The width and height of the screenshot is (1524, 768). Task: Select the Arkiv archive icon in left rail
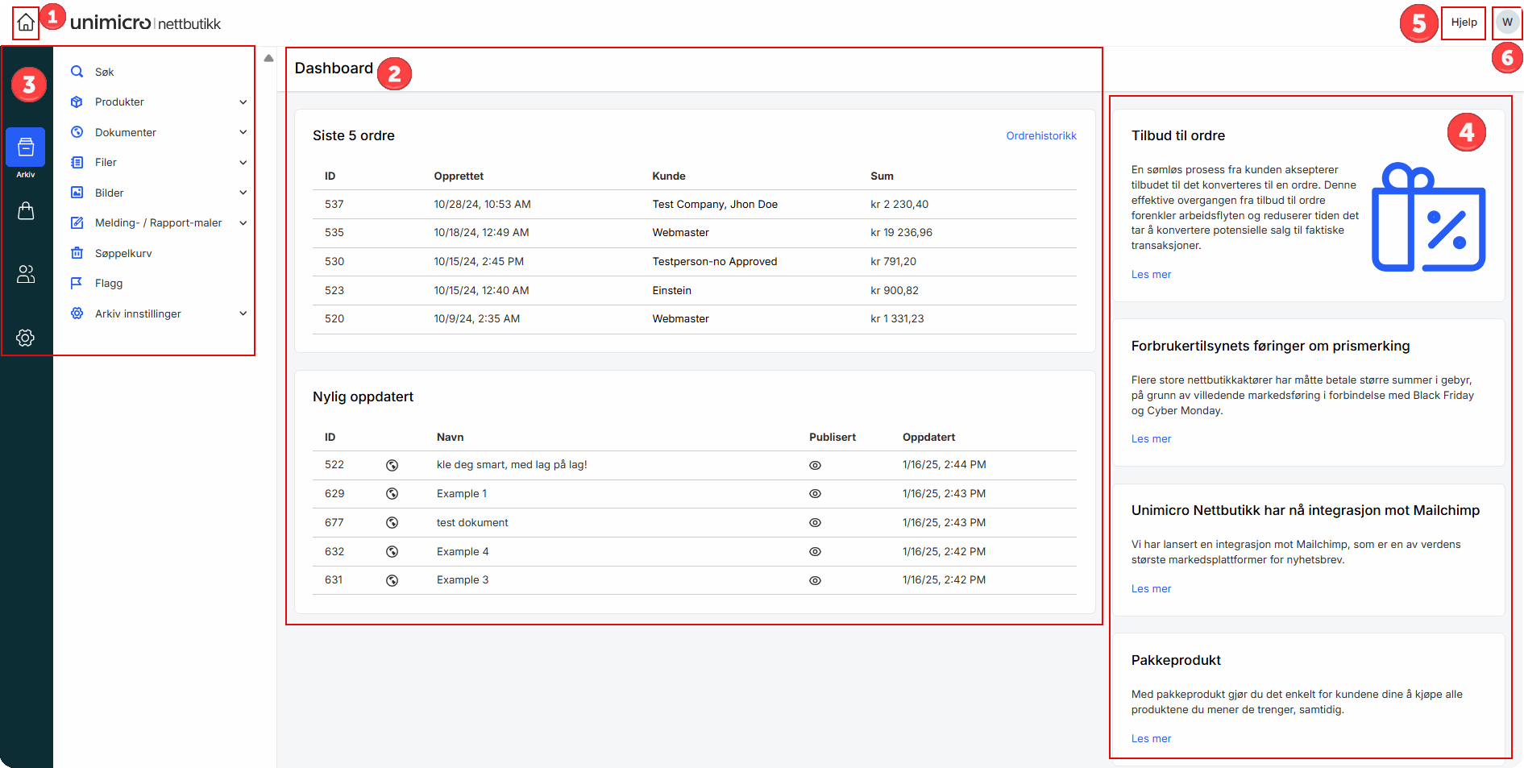click(x=26, y=147)
